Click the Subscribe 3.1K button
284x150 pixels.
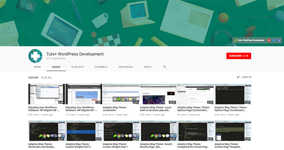pyautogui.click(x=239, y=56)
